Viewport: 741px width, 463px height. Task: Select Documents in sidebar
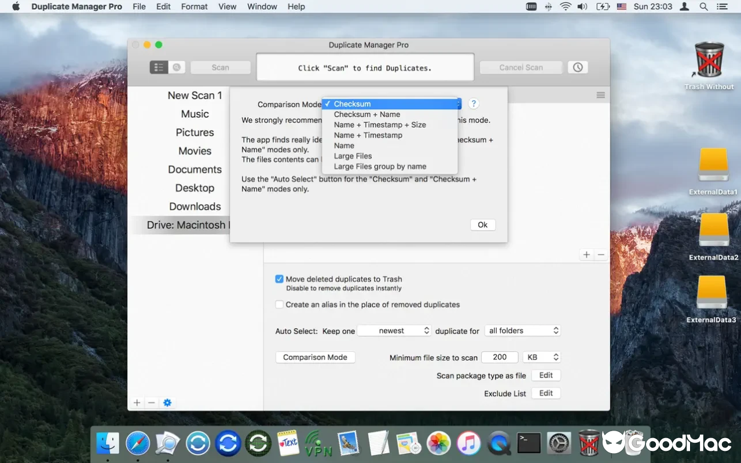click(195, 170)
